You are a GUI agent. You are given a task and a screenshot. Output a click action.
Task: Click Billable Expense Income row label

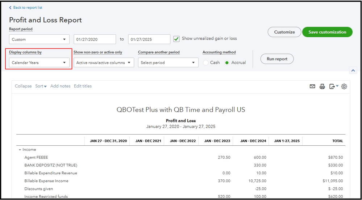coord(46,181)
